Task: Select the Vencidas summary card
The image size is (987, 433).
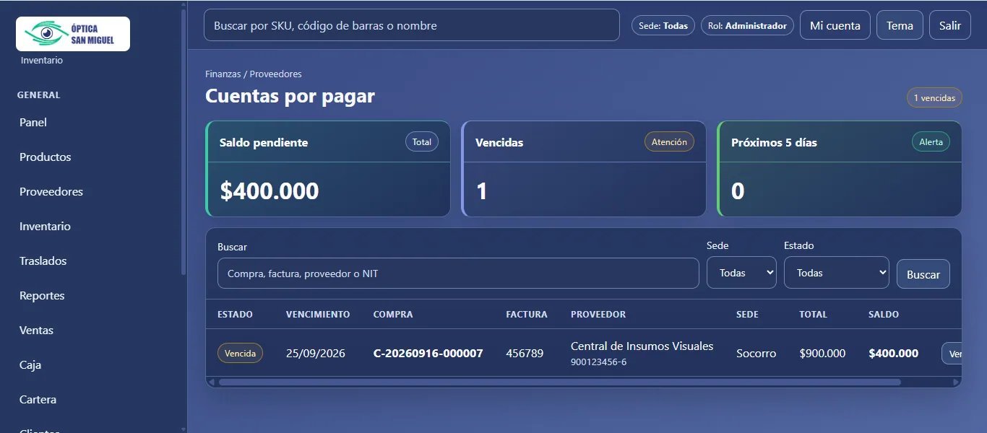Action: (x=584, y=169)
